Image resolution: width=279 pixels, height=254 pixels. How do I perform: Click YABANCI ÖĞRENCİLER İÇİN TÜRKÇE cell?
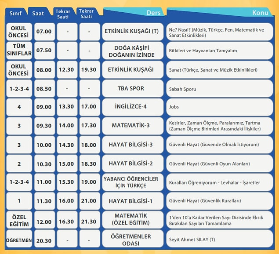[x=133, y=182]
